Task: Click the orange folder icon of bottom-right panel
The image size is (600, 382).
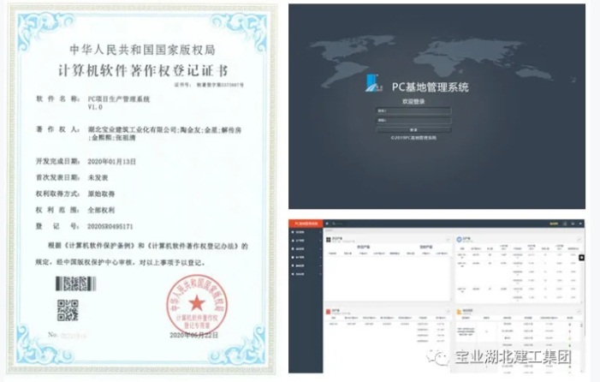Action: pyautogui.click(x=459, y=312)
